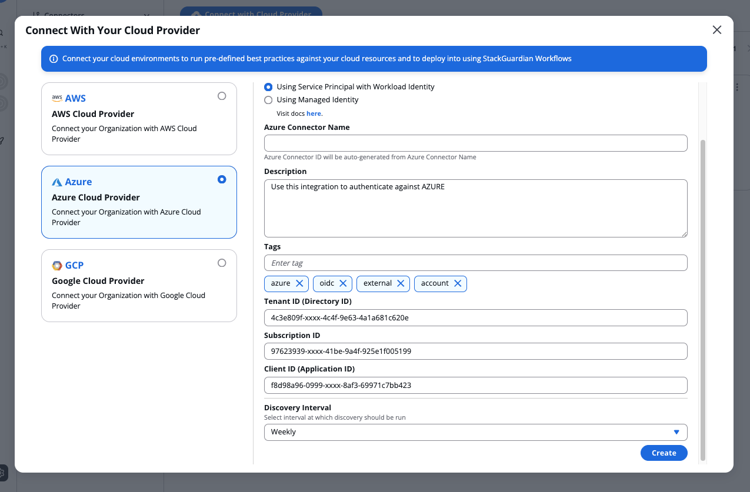The height and width of the screenshot is (492, 750).
Task: Remove the azure tag
Action: [x=301, y=283]
